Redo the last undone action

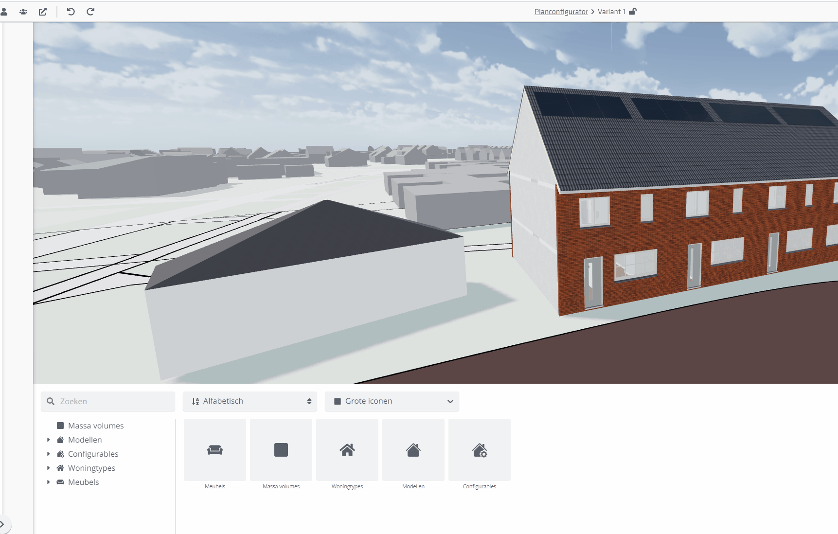(x=90, y=12)
